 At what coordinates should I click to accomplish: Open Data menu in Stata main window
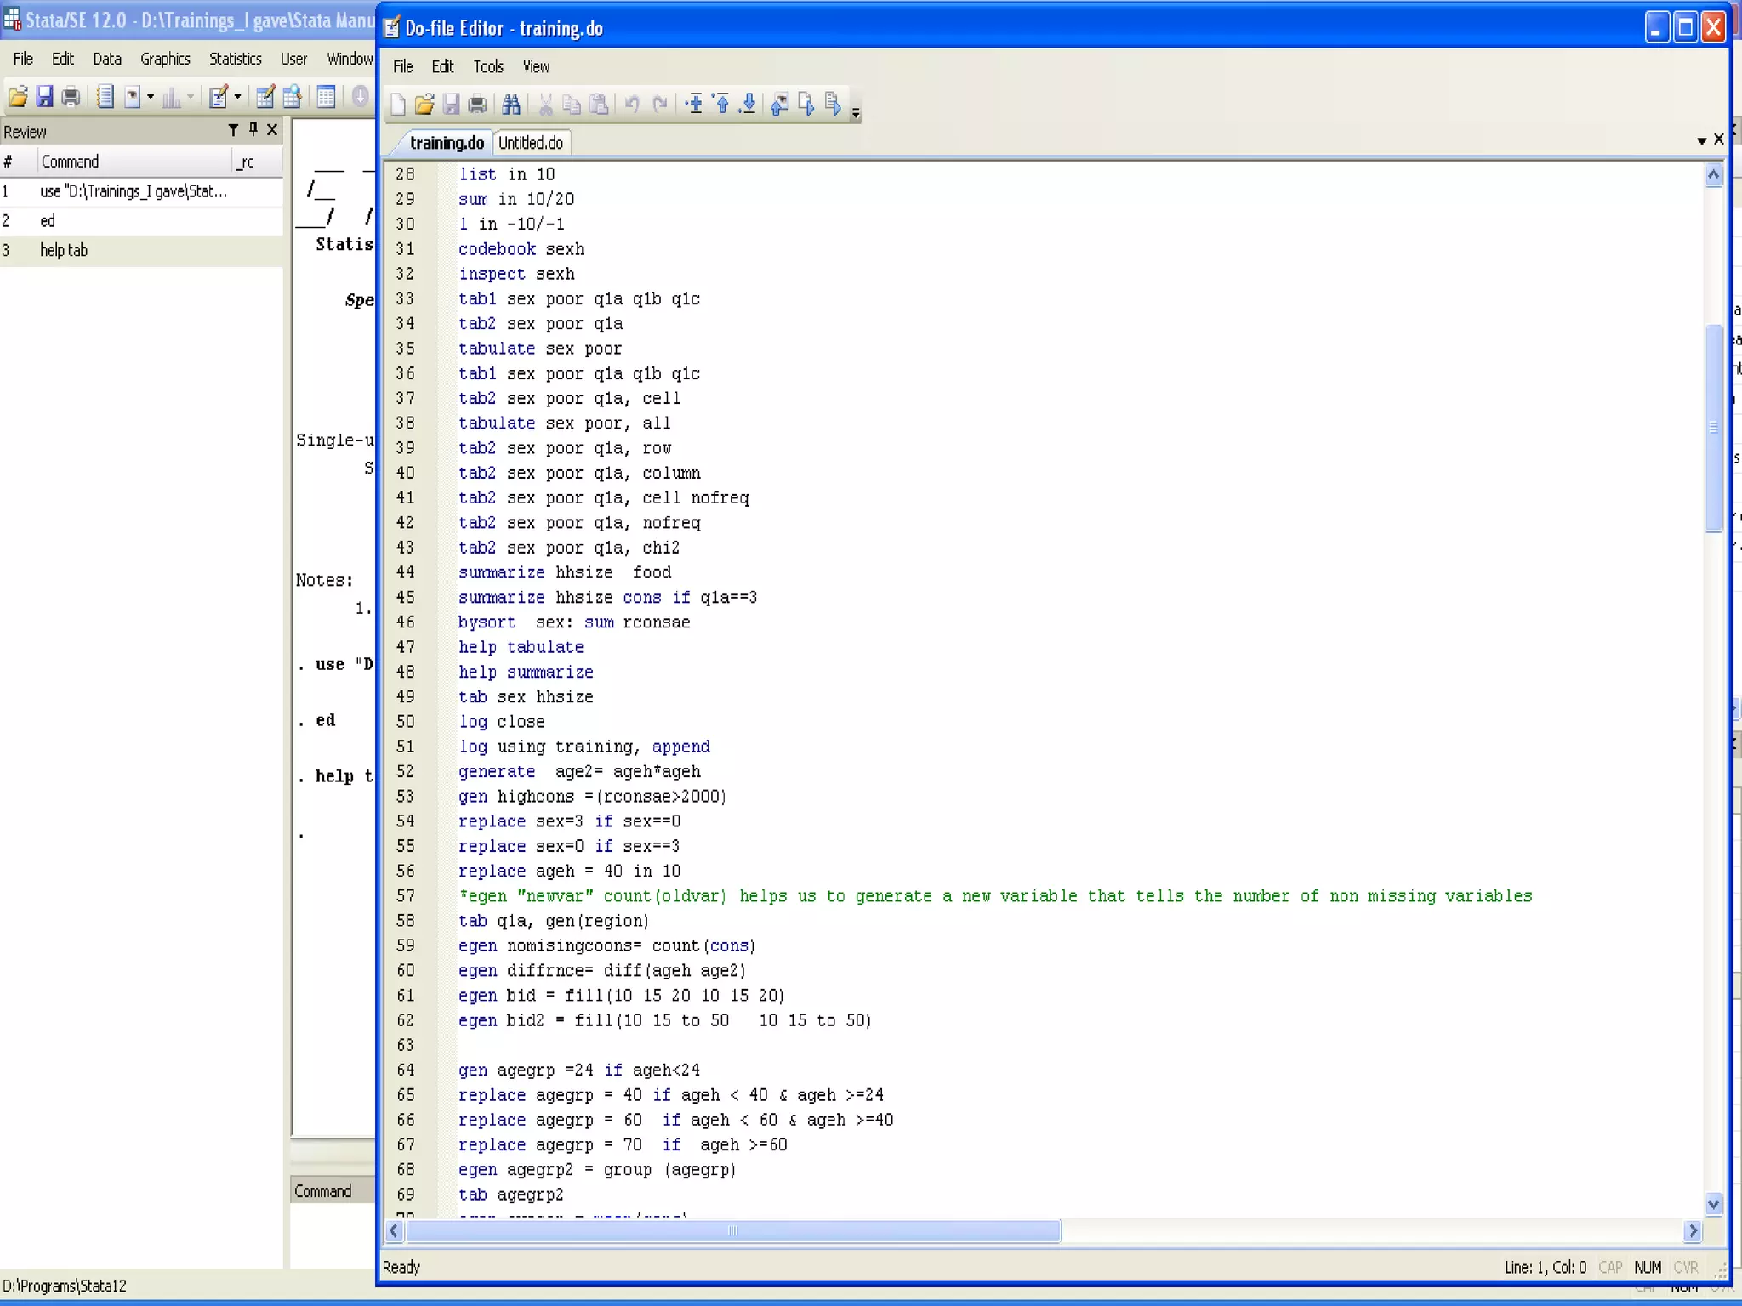107,59
